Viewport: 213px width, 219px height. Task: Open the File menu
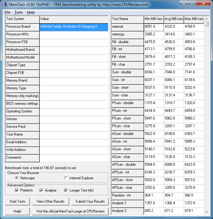coord(7,12)
